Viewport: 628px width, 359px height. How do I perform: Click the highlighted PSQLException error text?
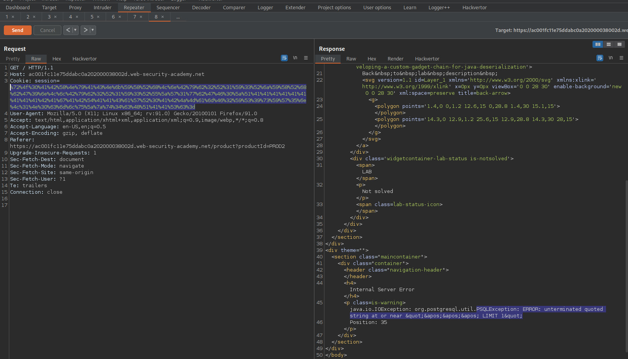coord(478,312)
